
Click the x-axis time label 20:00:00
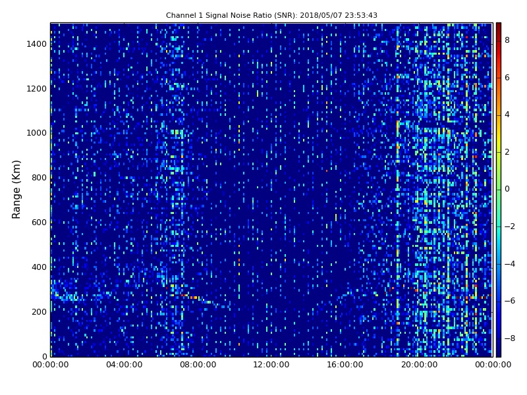tap(419, 365)
